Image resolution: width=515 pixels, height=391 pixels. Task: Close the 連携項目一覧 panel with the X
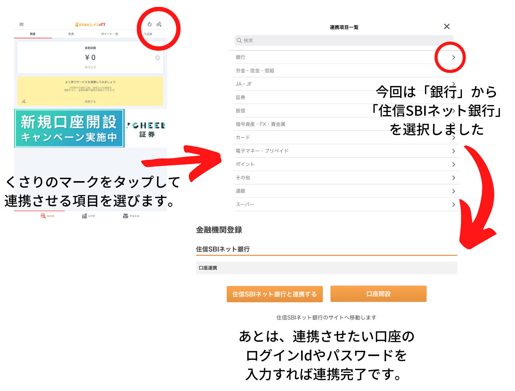tap(447, 26)
